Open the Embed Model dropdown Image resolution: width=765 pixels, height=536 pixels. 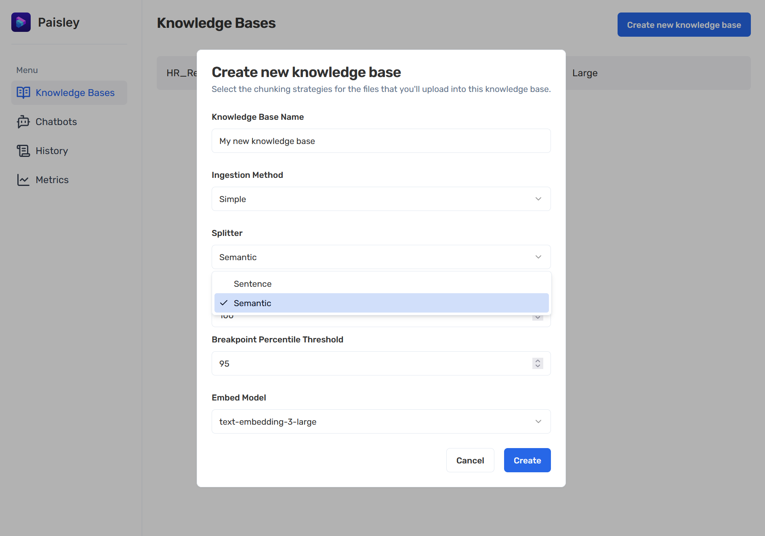pos(381,421)
